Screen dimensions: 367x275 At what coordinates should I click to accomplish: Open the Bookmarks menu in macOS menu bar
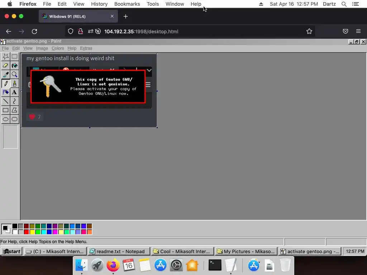(127, 4)
